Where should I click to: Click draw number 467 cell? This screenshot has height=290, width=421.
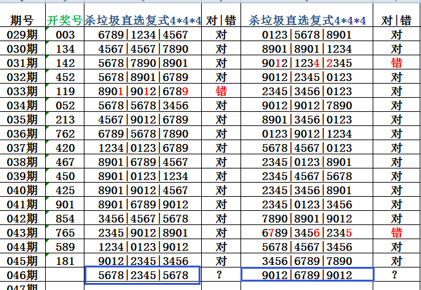64,162
